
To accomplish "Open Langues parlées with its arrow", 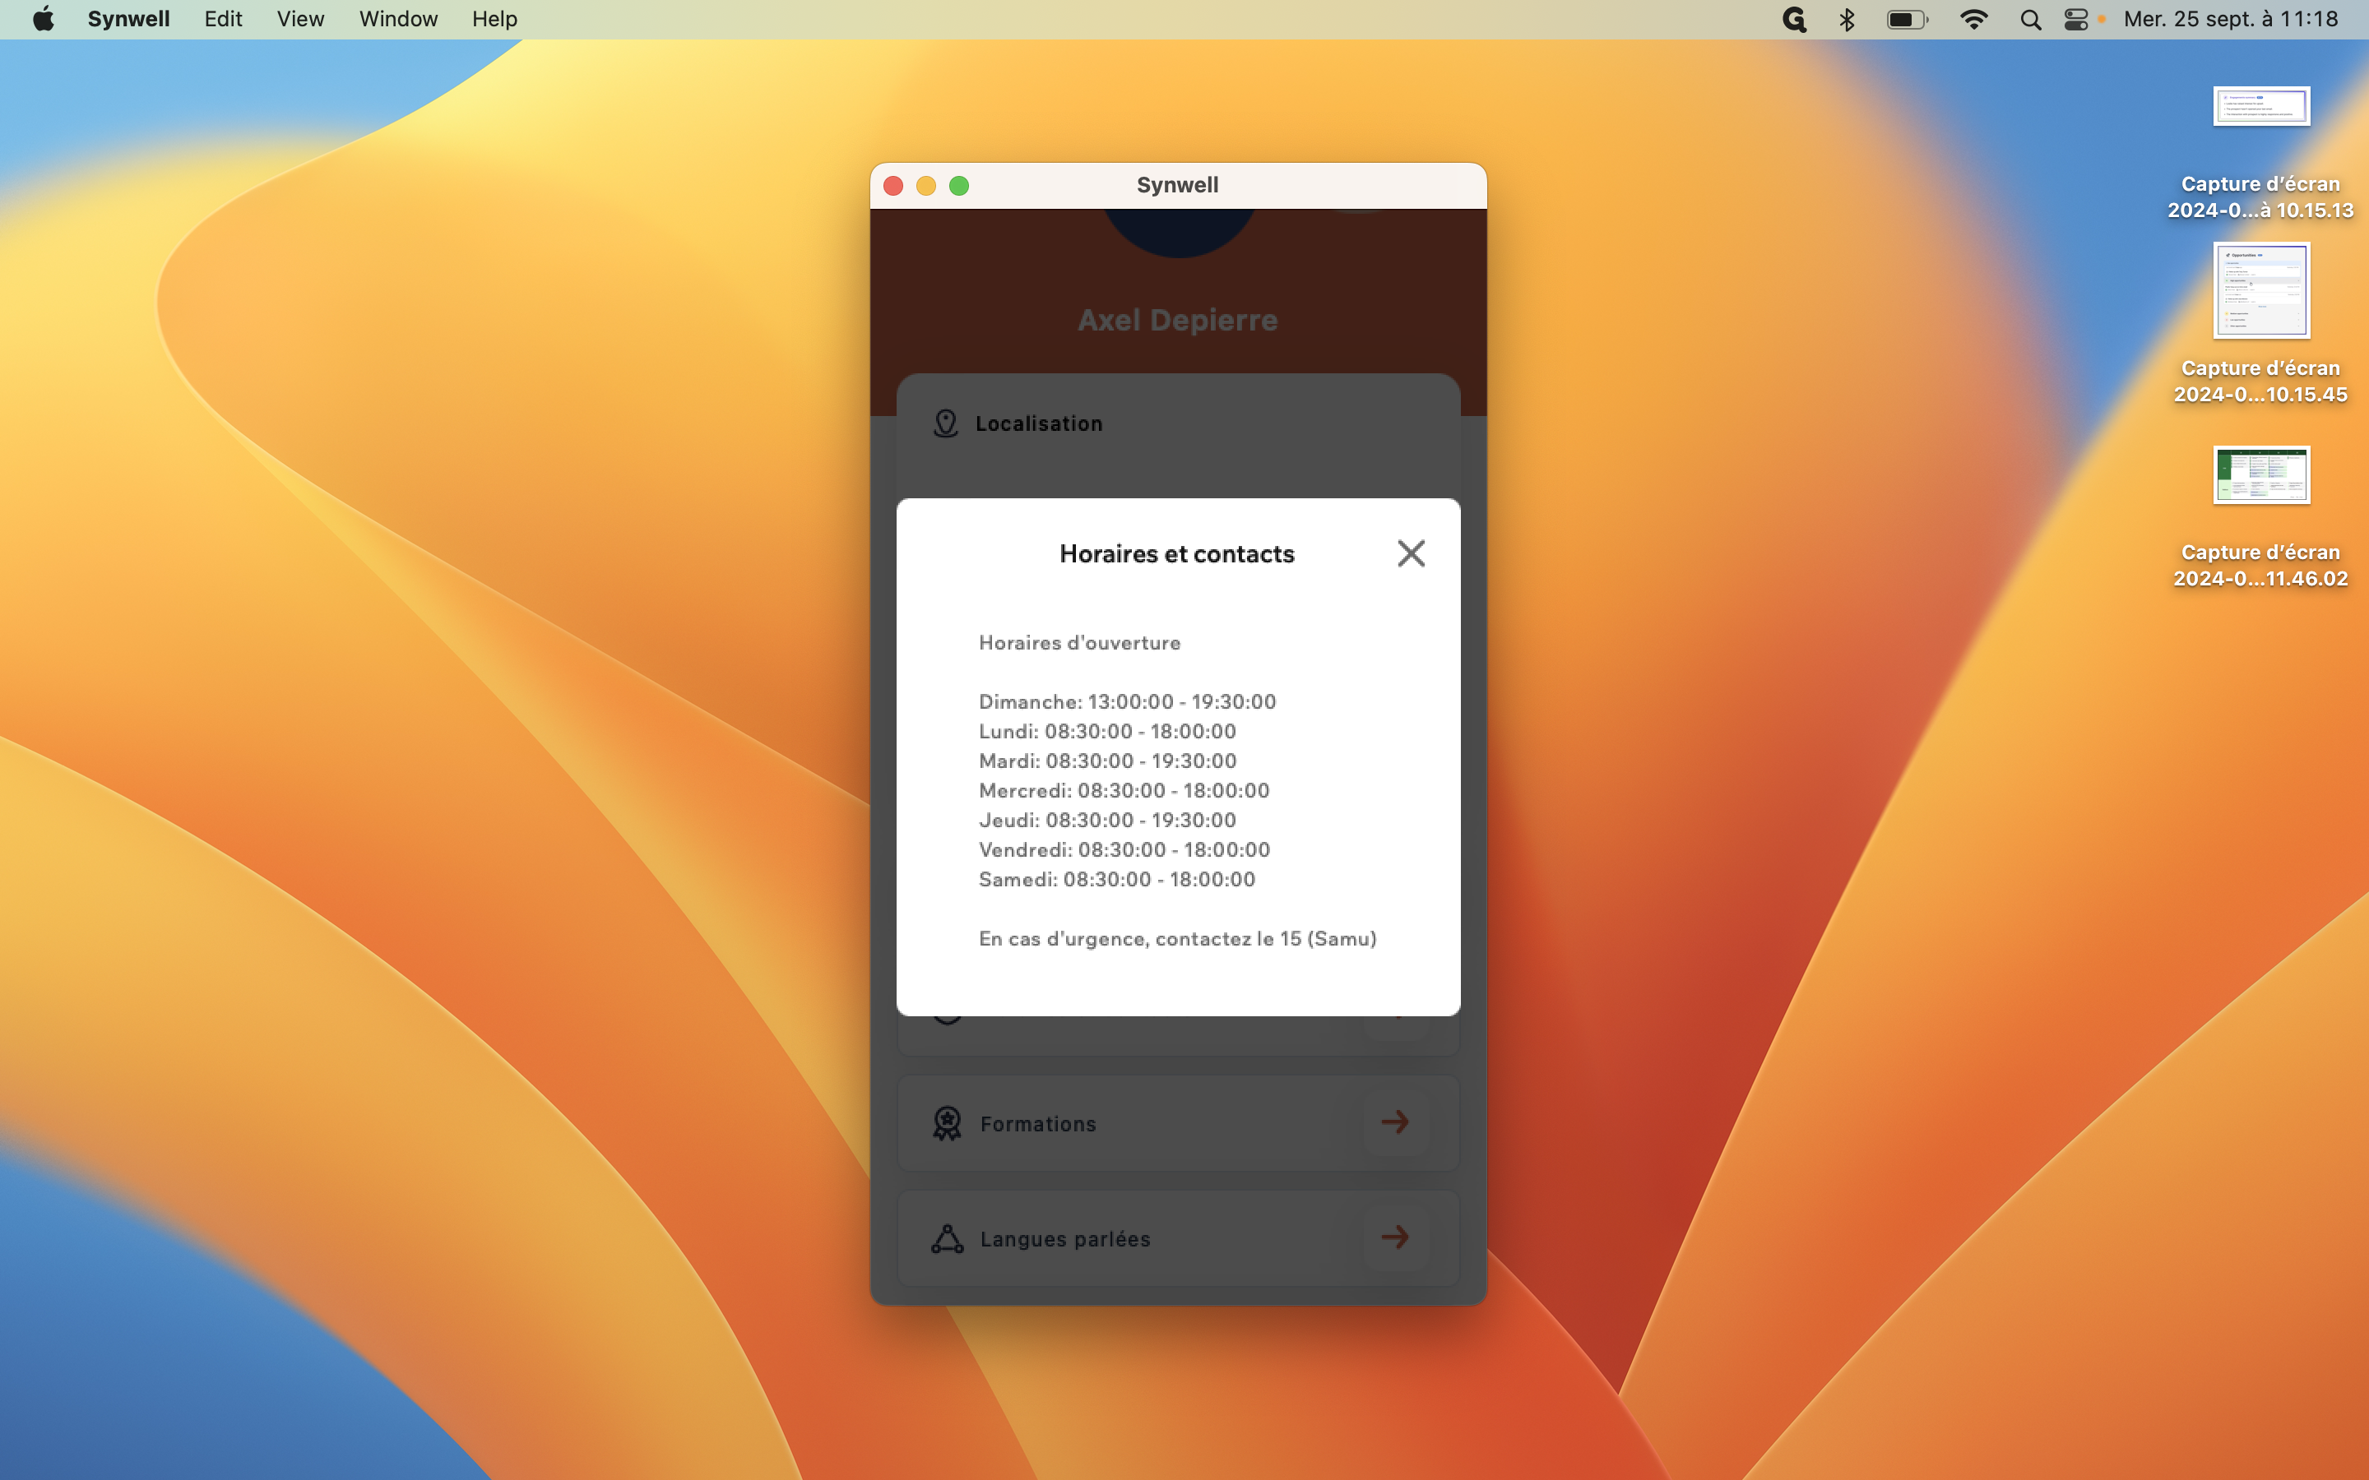I will [x=1395, y=1237].
